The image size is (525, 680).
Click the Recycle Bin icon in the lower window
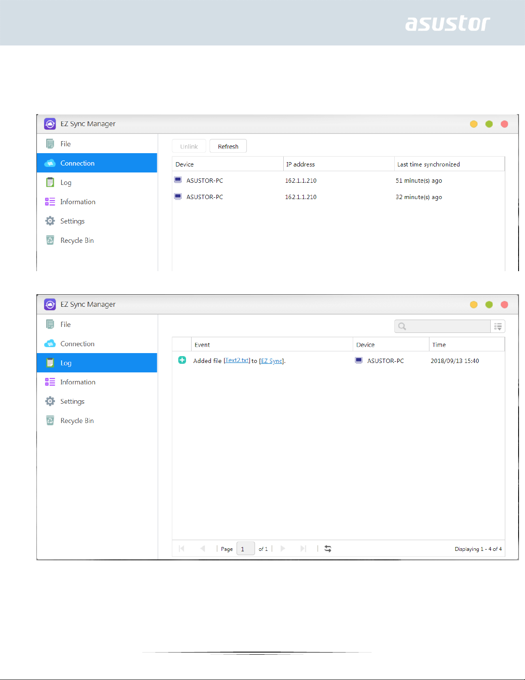50,420
